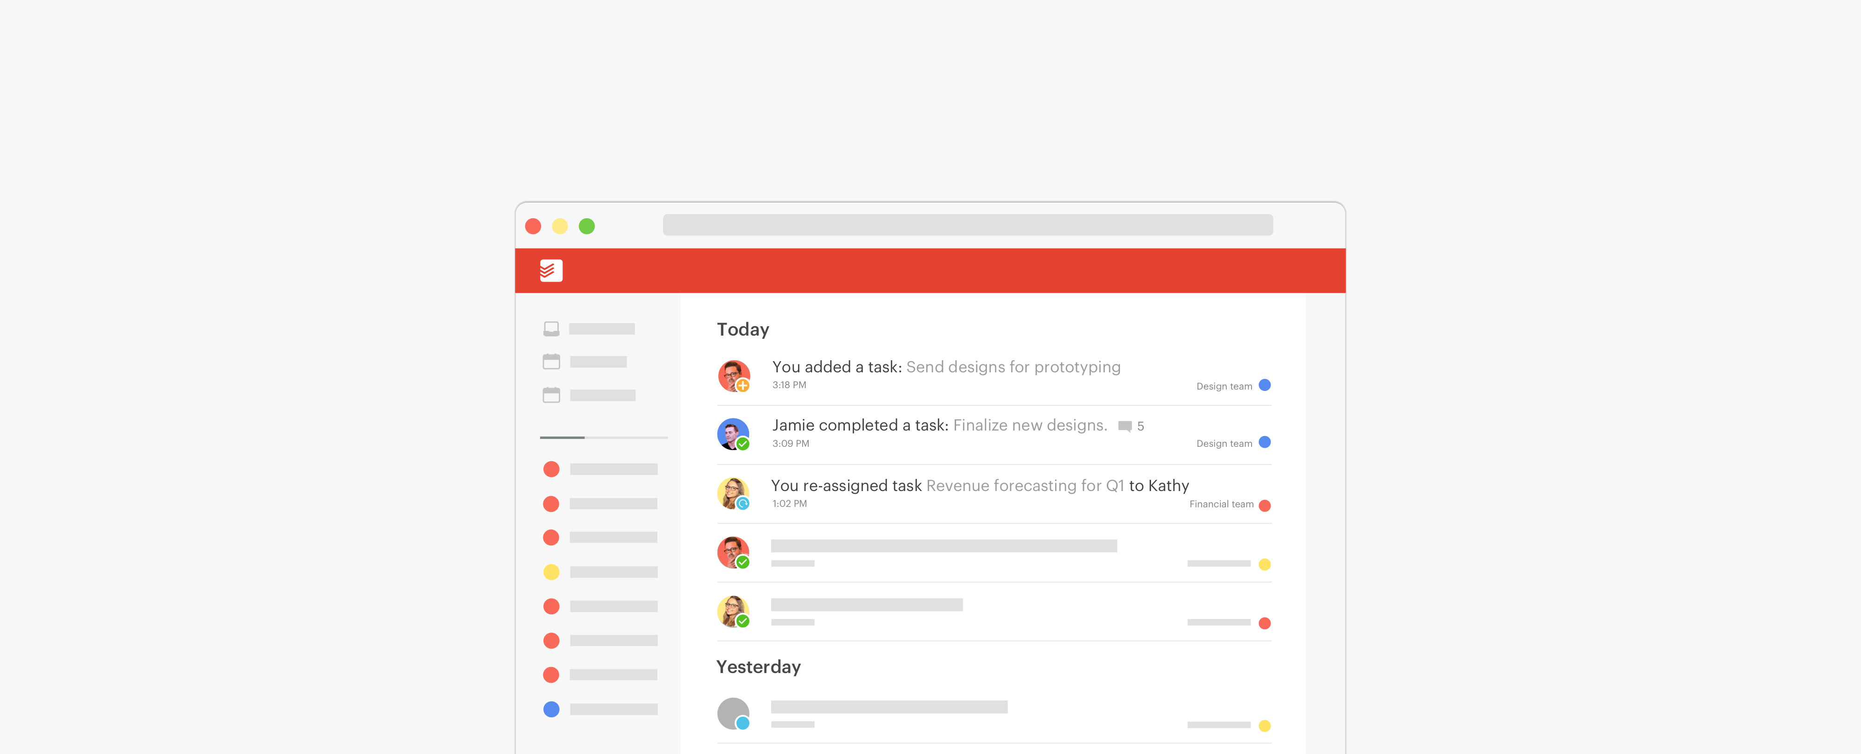1861x754 pixels.
Task: Click 'Design team' label on 3:09 PM row
Action: click(x=1224, y=443)
